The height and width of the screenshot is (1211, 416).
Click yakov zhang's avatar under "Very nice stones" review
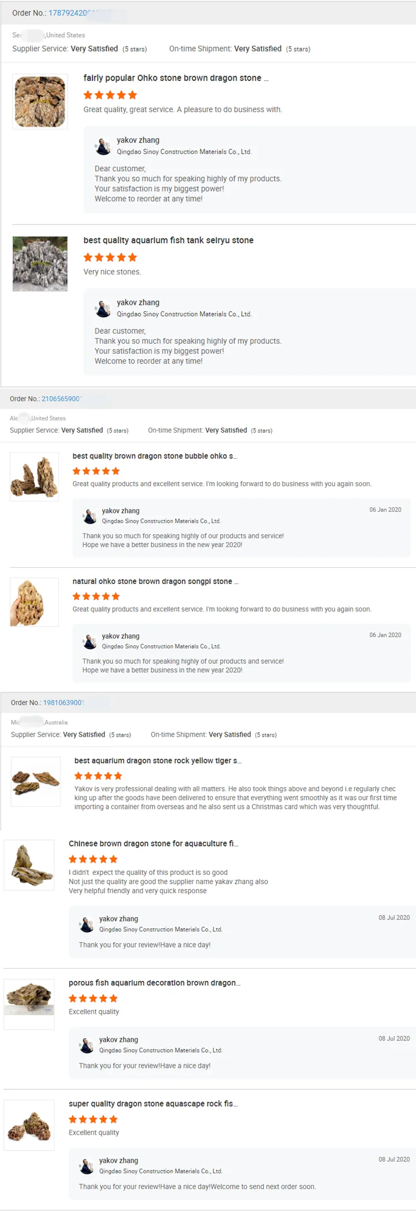tap(103, 308)
